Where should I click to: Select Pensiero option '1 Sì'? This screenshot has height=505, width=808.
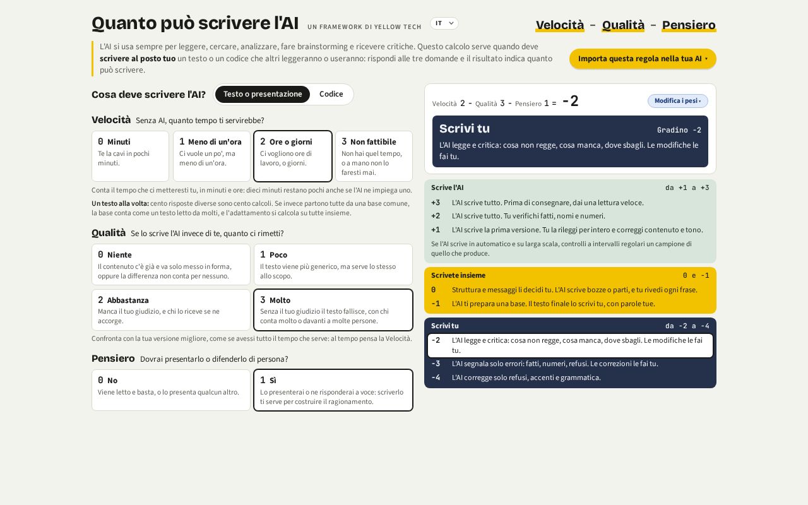(x=333, y=390)
